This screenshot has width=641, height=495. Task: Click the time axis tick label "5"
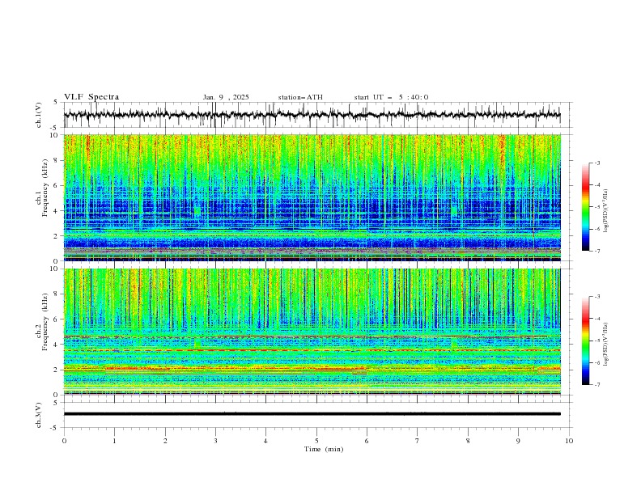pos(316,441)
